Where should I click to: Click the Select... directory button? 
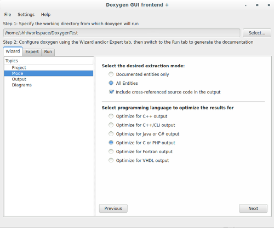257,33
